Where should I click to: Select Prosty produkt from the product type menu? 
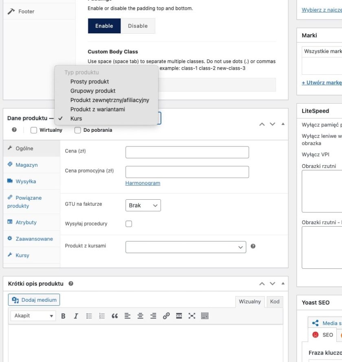(90, 81)
